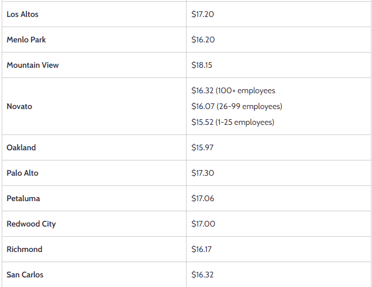Select the $17.06 Petaluma wage
The width and height of the screenshot is (372, 287).
[x=203, y=198]
